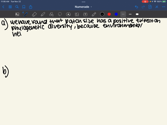Choose the red pen color

coord(109,14)
